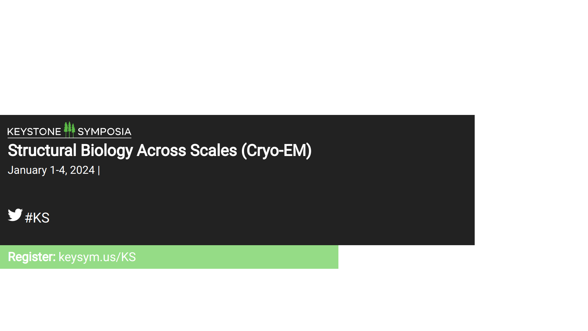
Task: Click the green pine trees logo icon
Action: (x=70, y=129)
